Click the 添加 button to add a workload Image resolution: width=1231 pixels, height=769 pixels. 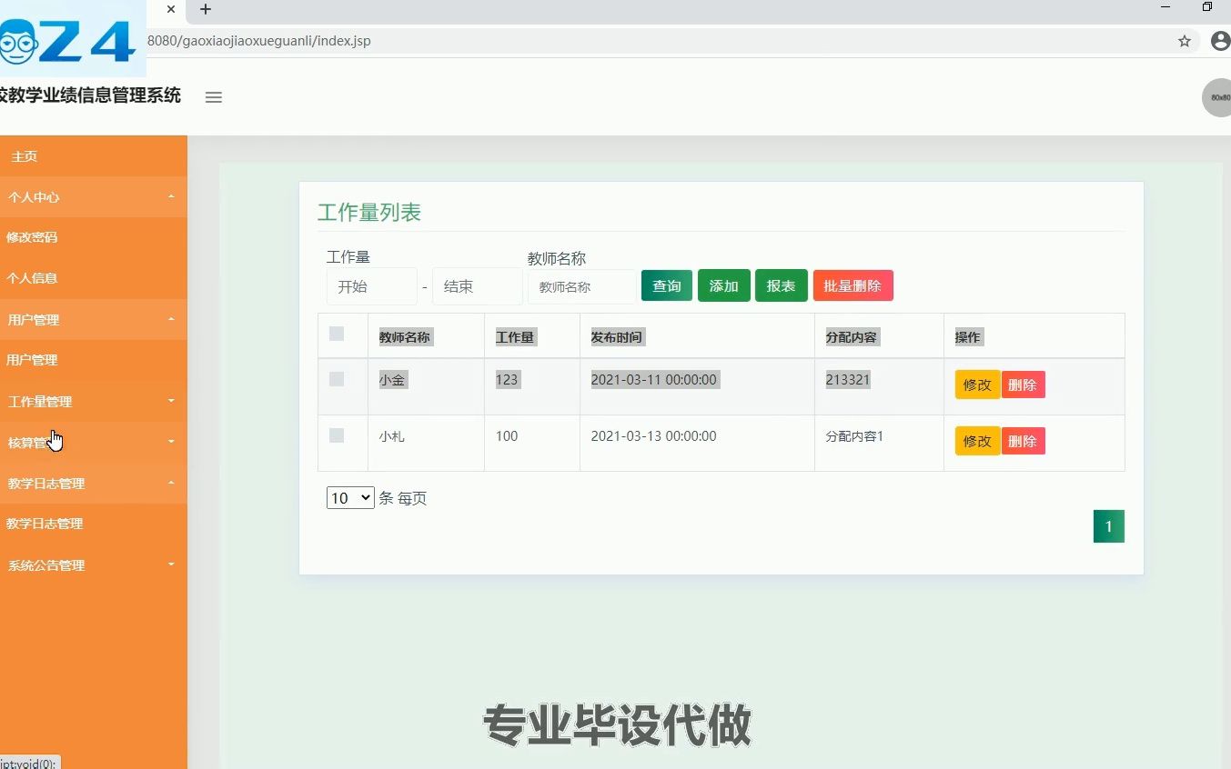tap(723, 285)
